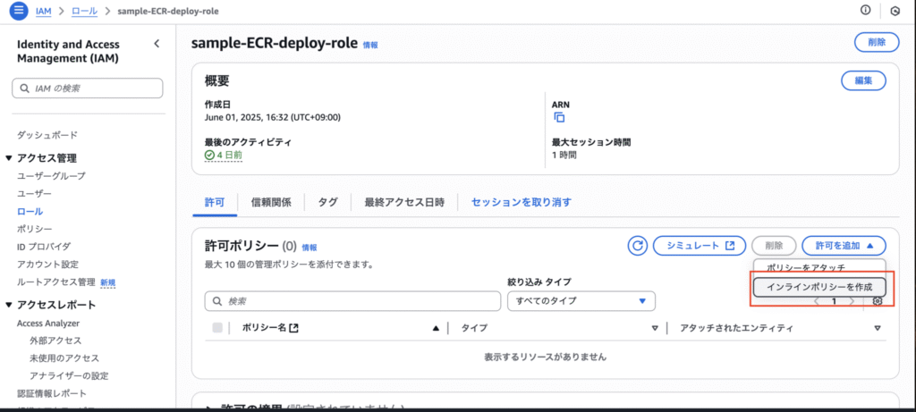Click the disabled 削除 policy button
This screenshot has height=412, width=916.
click(x=774, y=246)
